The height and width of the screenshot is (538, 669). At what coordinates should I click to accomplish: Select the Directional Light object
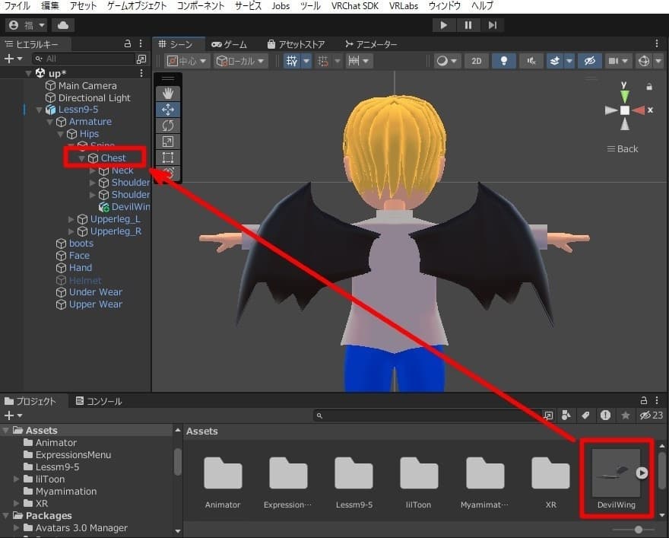point(94,97)
